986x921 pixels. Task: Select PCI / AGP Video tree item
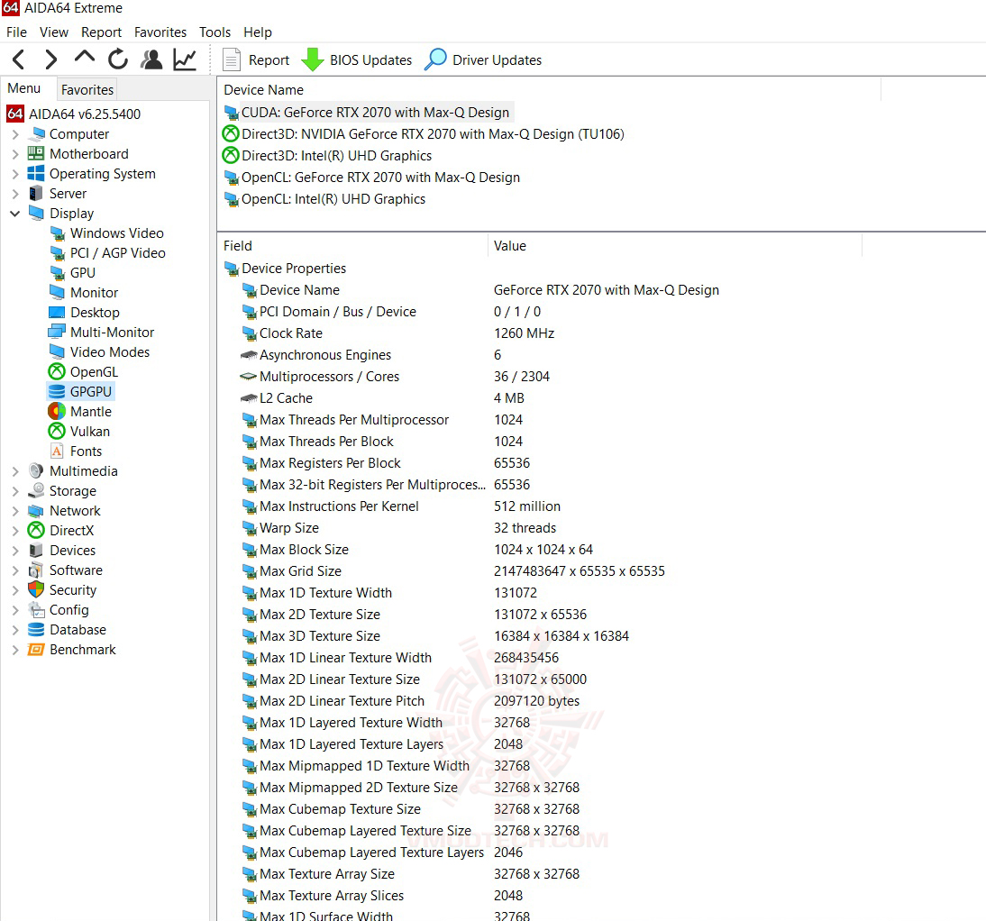tap(107, 253)
